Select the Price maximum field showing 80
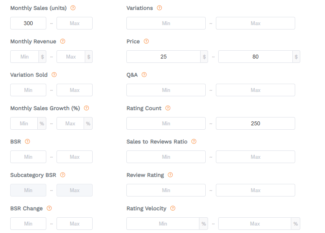This screenshot has width=325, height=233. (255, 57)
